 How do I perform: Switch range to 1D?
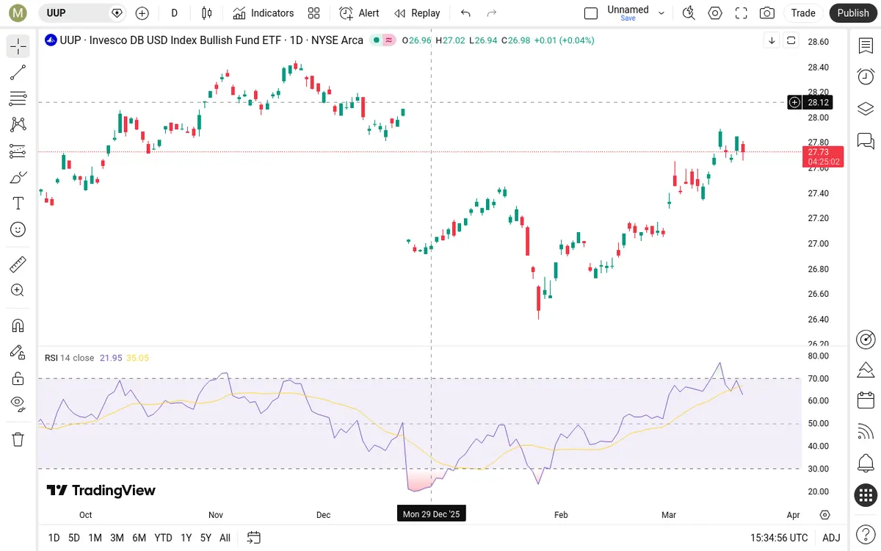[54, 538]
